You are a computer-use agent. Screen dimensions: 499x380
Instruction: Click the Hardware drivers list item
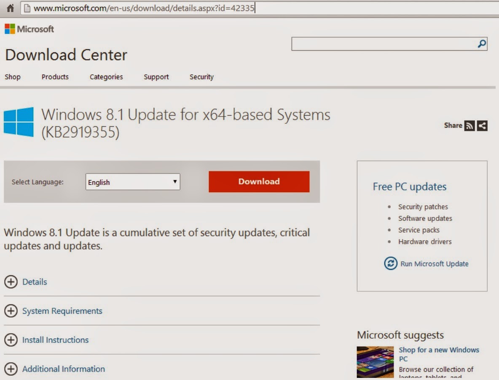pyautogui.click(x=425, y=242)
